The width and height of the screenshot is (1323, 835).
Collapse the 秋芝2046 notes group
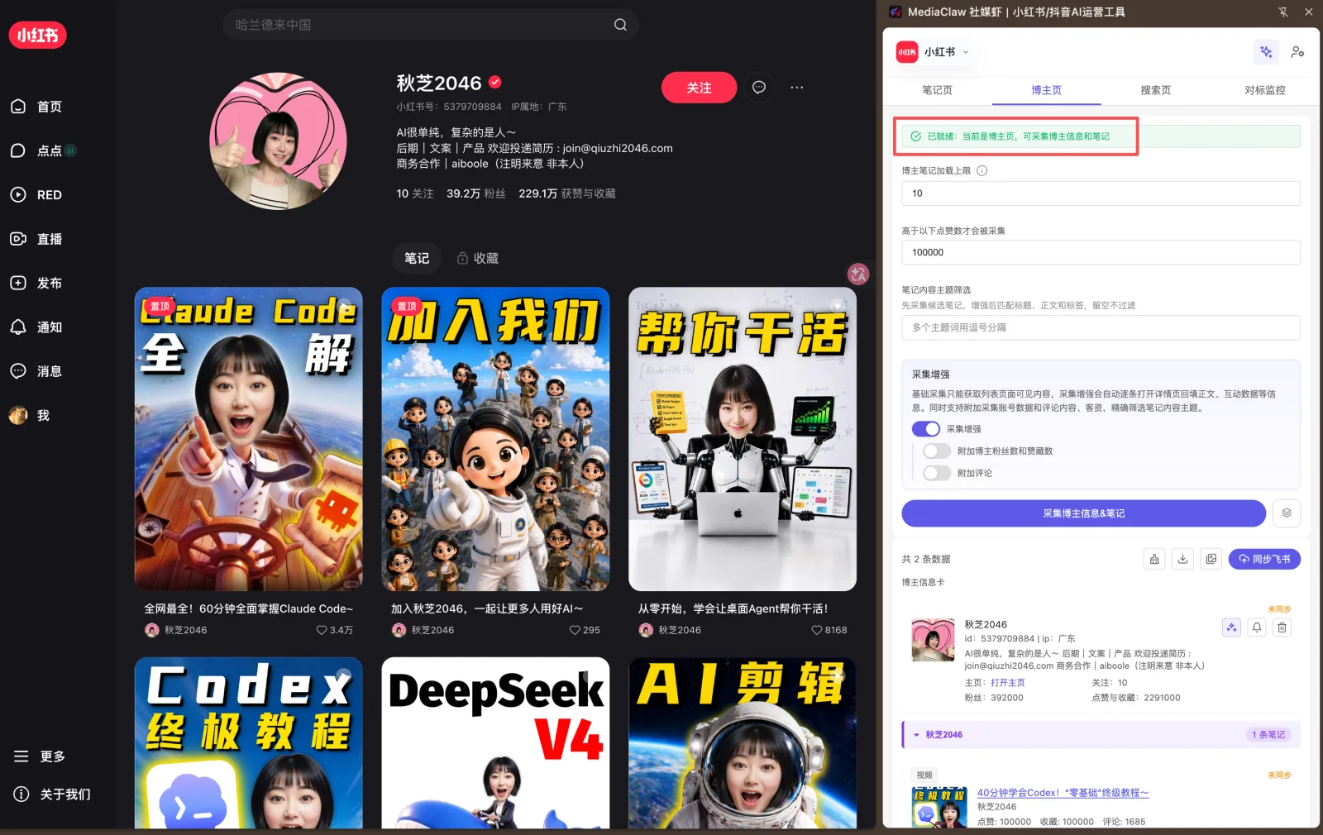pyautogui.click(x=916, y=735)
